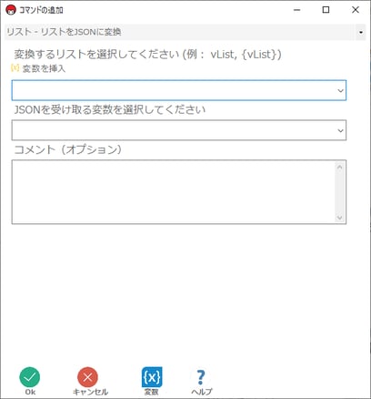The height and width of the screenshot is (399, 371).
Task: Click inside the コメント (オプション) text area
Action: [174, 192]
